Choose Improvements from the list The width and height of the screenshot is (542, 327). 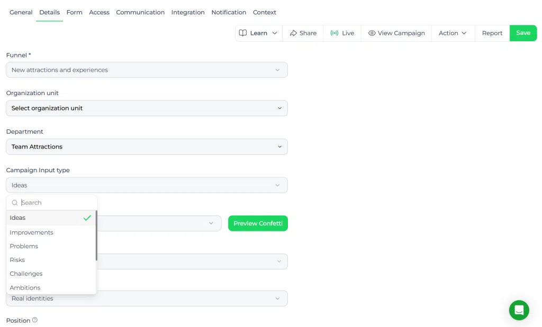(51, 232)
